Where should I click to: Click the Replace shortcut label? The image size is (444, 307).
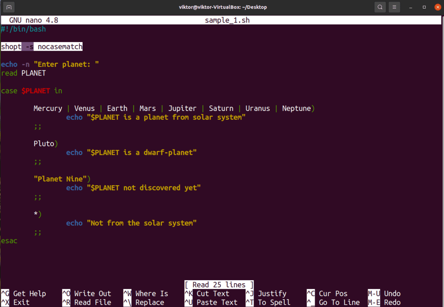point(150,302)
